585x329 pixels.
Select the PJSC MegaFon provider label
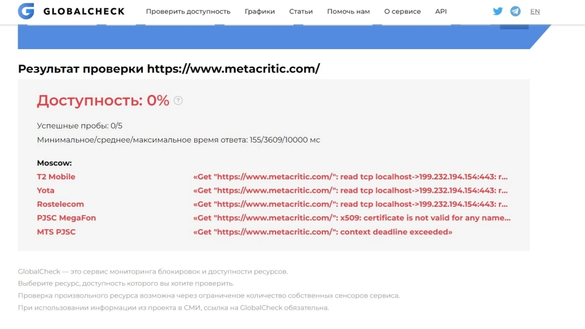66,218
